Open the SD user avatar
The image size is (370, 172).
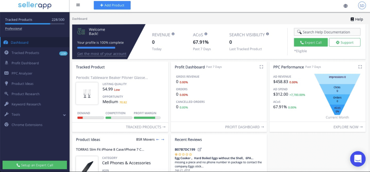click(362, 5)
